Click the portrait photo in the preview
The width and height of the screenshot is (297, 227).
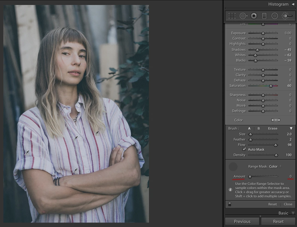click(76, 114)
